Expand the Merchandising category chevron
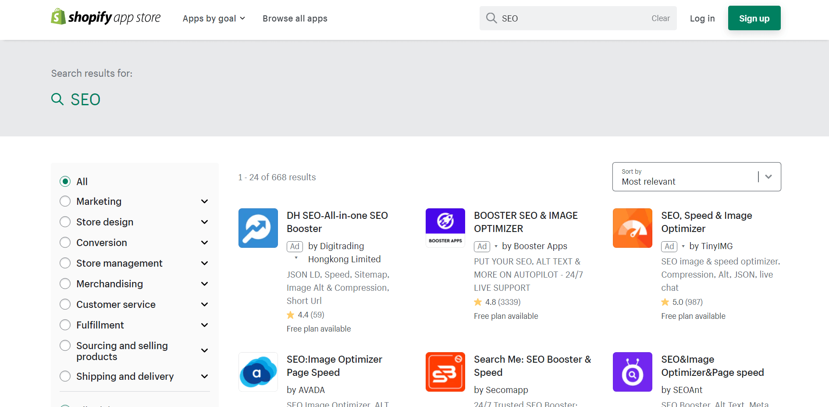This screenshot has width=829, height=407. (x=204, y=284)
